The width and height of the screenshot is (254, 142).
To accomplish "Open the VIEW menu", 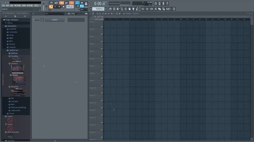I will [24, 6].
